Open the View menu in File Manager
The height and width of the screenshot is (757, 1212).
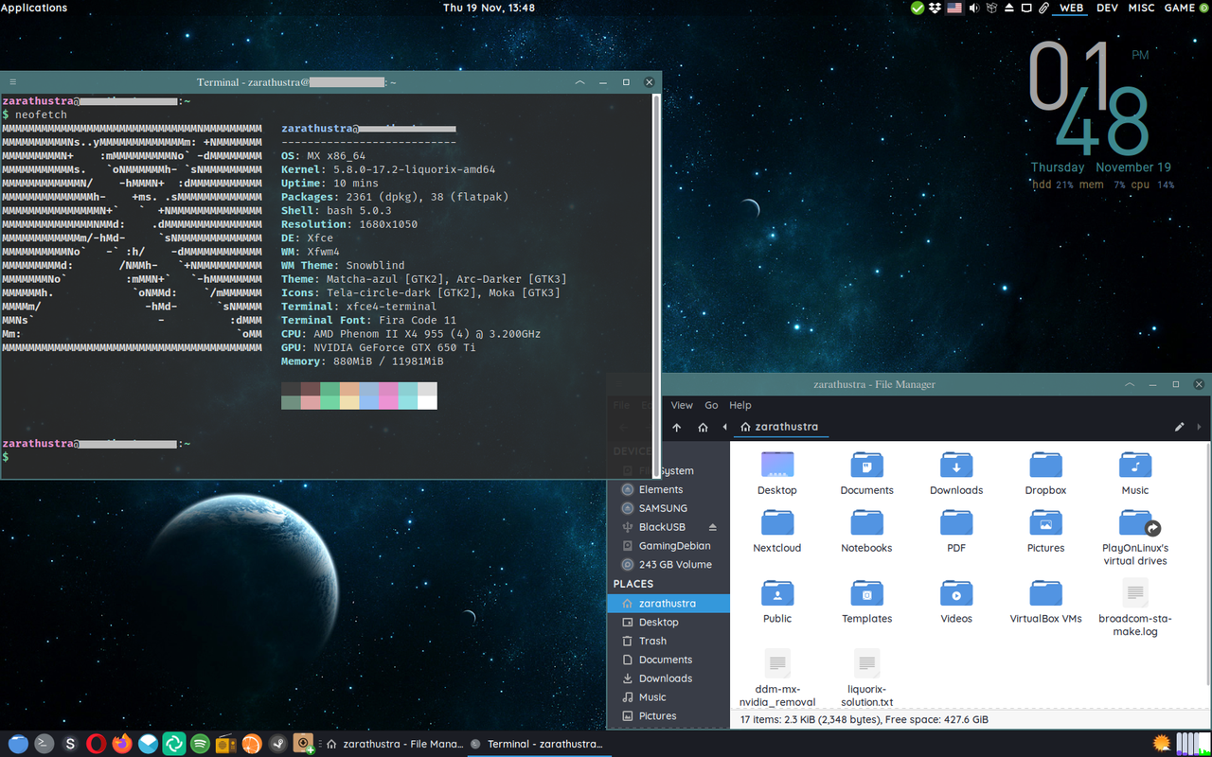tap(682, 405)
